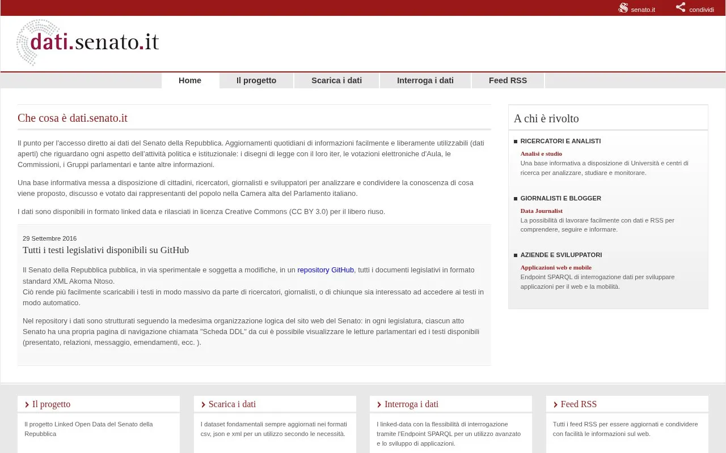The image size is (726, 453).
Task: Click the Il progetto card heading
Action: (x=51, y=404)
